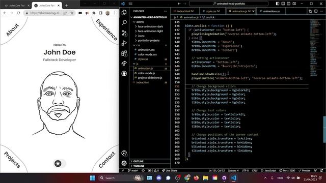Open the VS Code hamburger menu
Image resolution: width=326 pixels, height=183 pixels.
click(x=130, y=4)
